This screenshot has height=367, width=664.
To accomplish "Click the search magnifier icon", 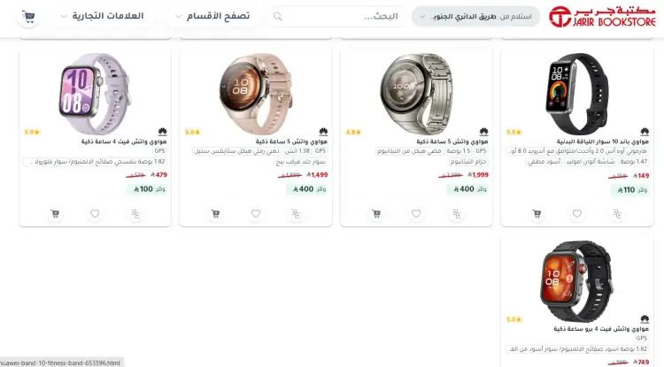I will pos(277,17).
